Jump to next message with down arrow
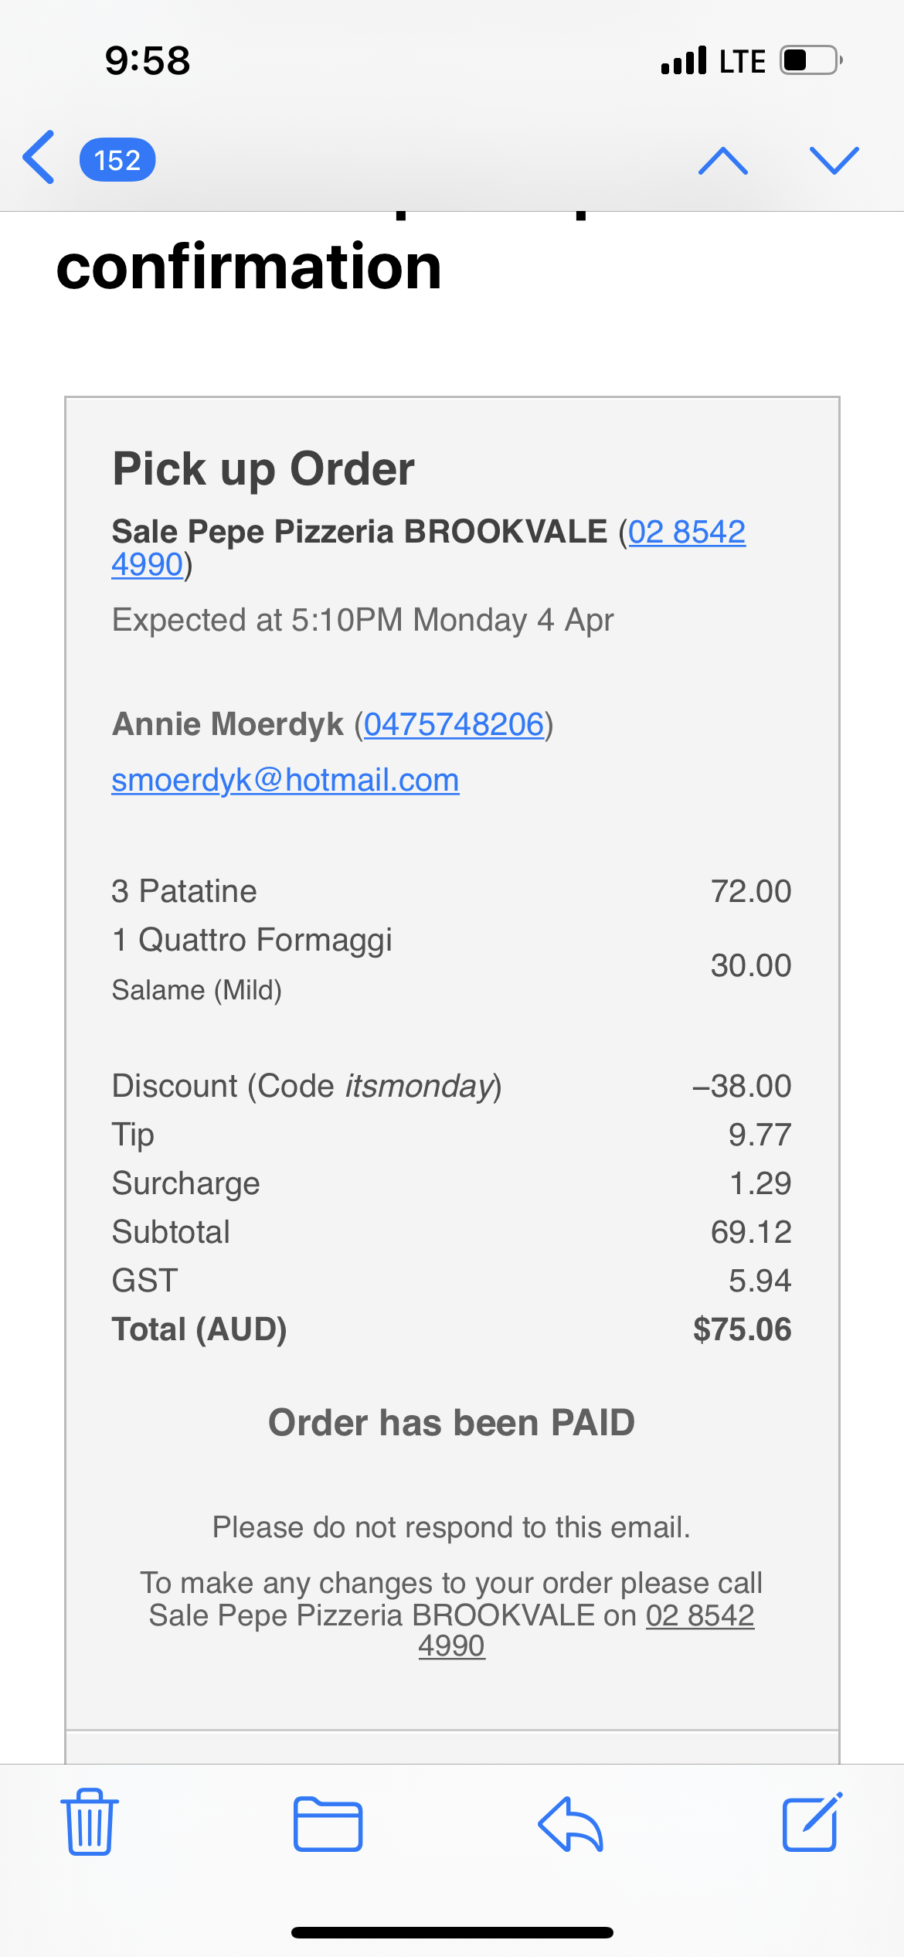This screenshot has width=904, height=1957. [x=834, y=161]
